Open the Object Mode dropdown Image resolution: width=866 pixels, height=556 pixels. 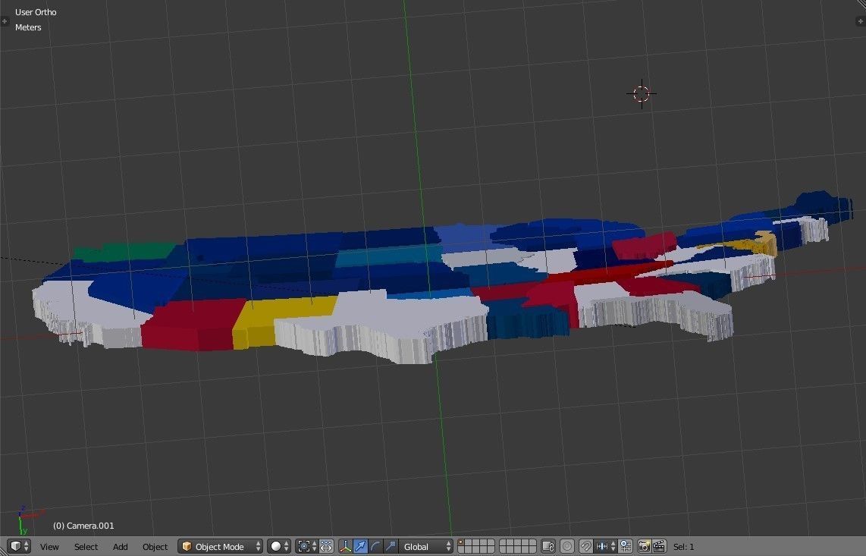click(x=221, y=547)
